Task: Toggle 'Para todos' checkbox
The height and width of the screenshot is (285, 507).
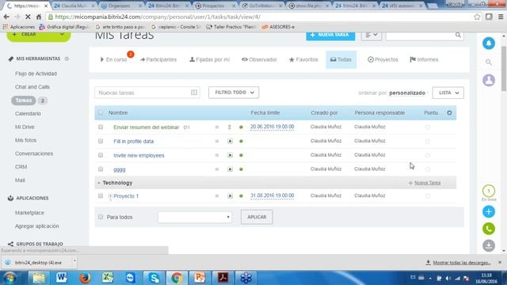Action: 101,217
